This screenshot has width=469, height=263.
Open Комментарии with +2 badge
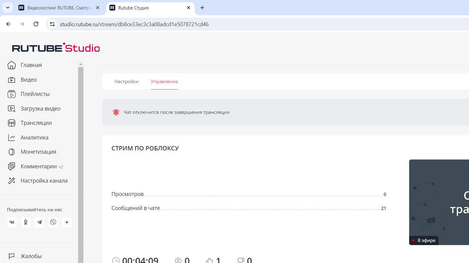[42, 166]
